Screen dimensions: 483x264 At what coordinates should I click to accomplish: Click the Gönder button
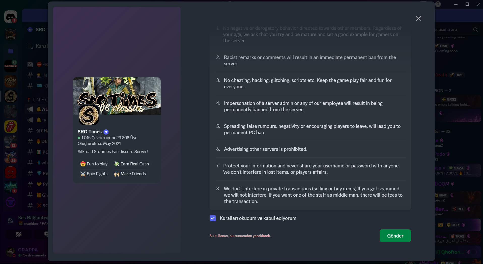[395, 236]
